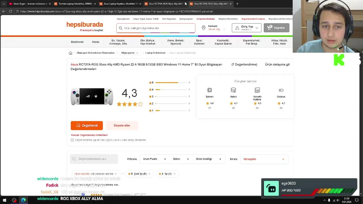The width and height of the screenshot is (363, 204).
Task: Click the info icon next to the purchase requirement note
Action: 72,140
